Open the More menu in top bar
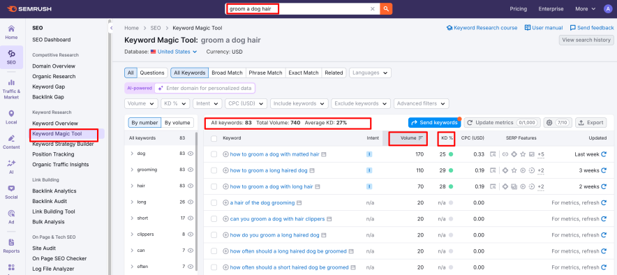 [x=586, y=8]
